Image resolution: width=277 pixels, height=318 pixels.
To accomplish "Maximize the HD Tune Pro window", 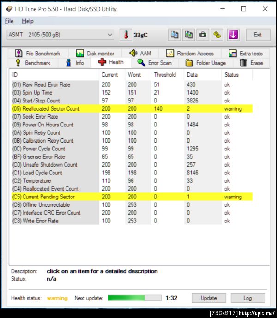I will point(243,9).
